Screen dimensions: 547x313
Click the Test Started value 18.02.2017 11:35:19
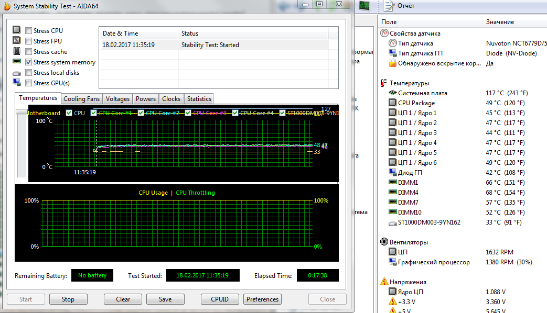202,275
